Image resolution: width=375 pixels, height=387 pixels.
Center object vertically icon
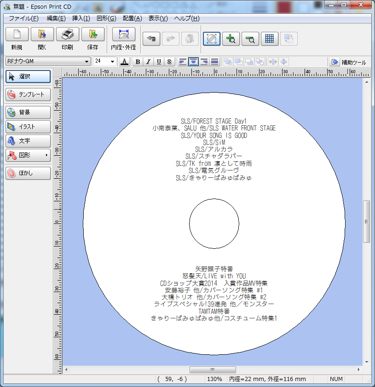(284, 61)
